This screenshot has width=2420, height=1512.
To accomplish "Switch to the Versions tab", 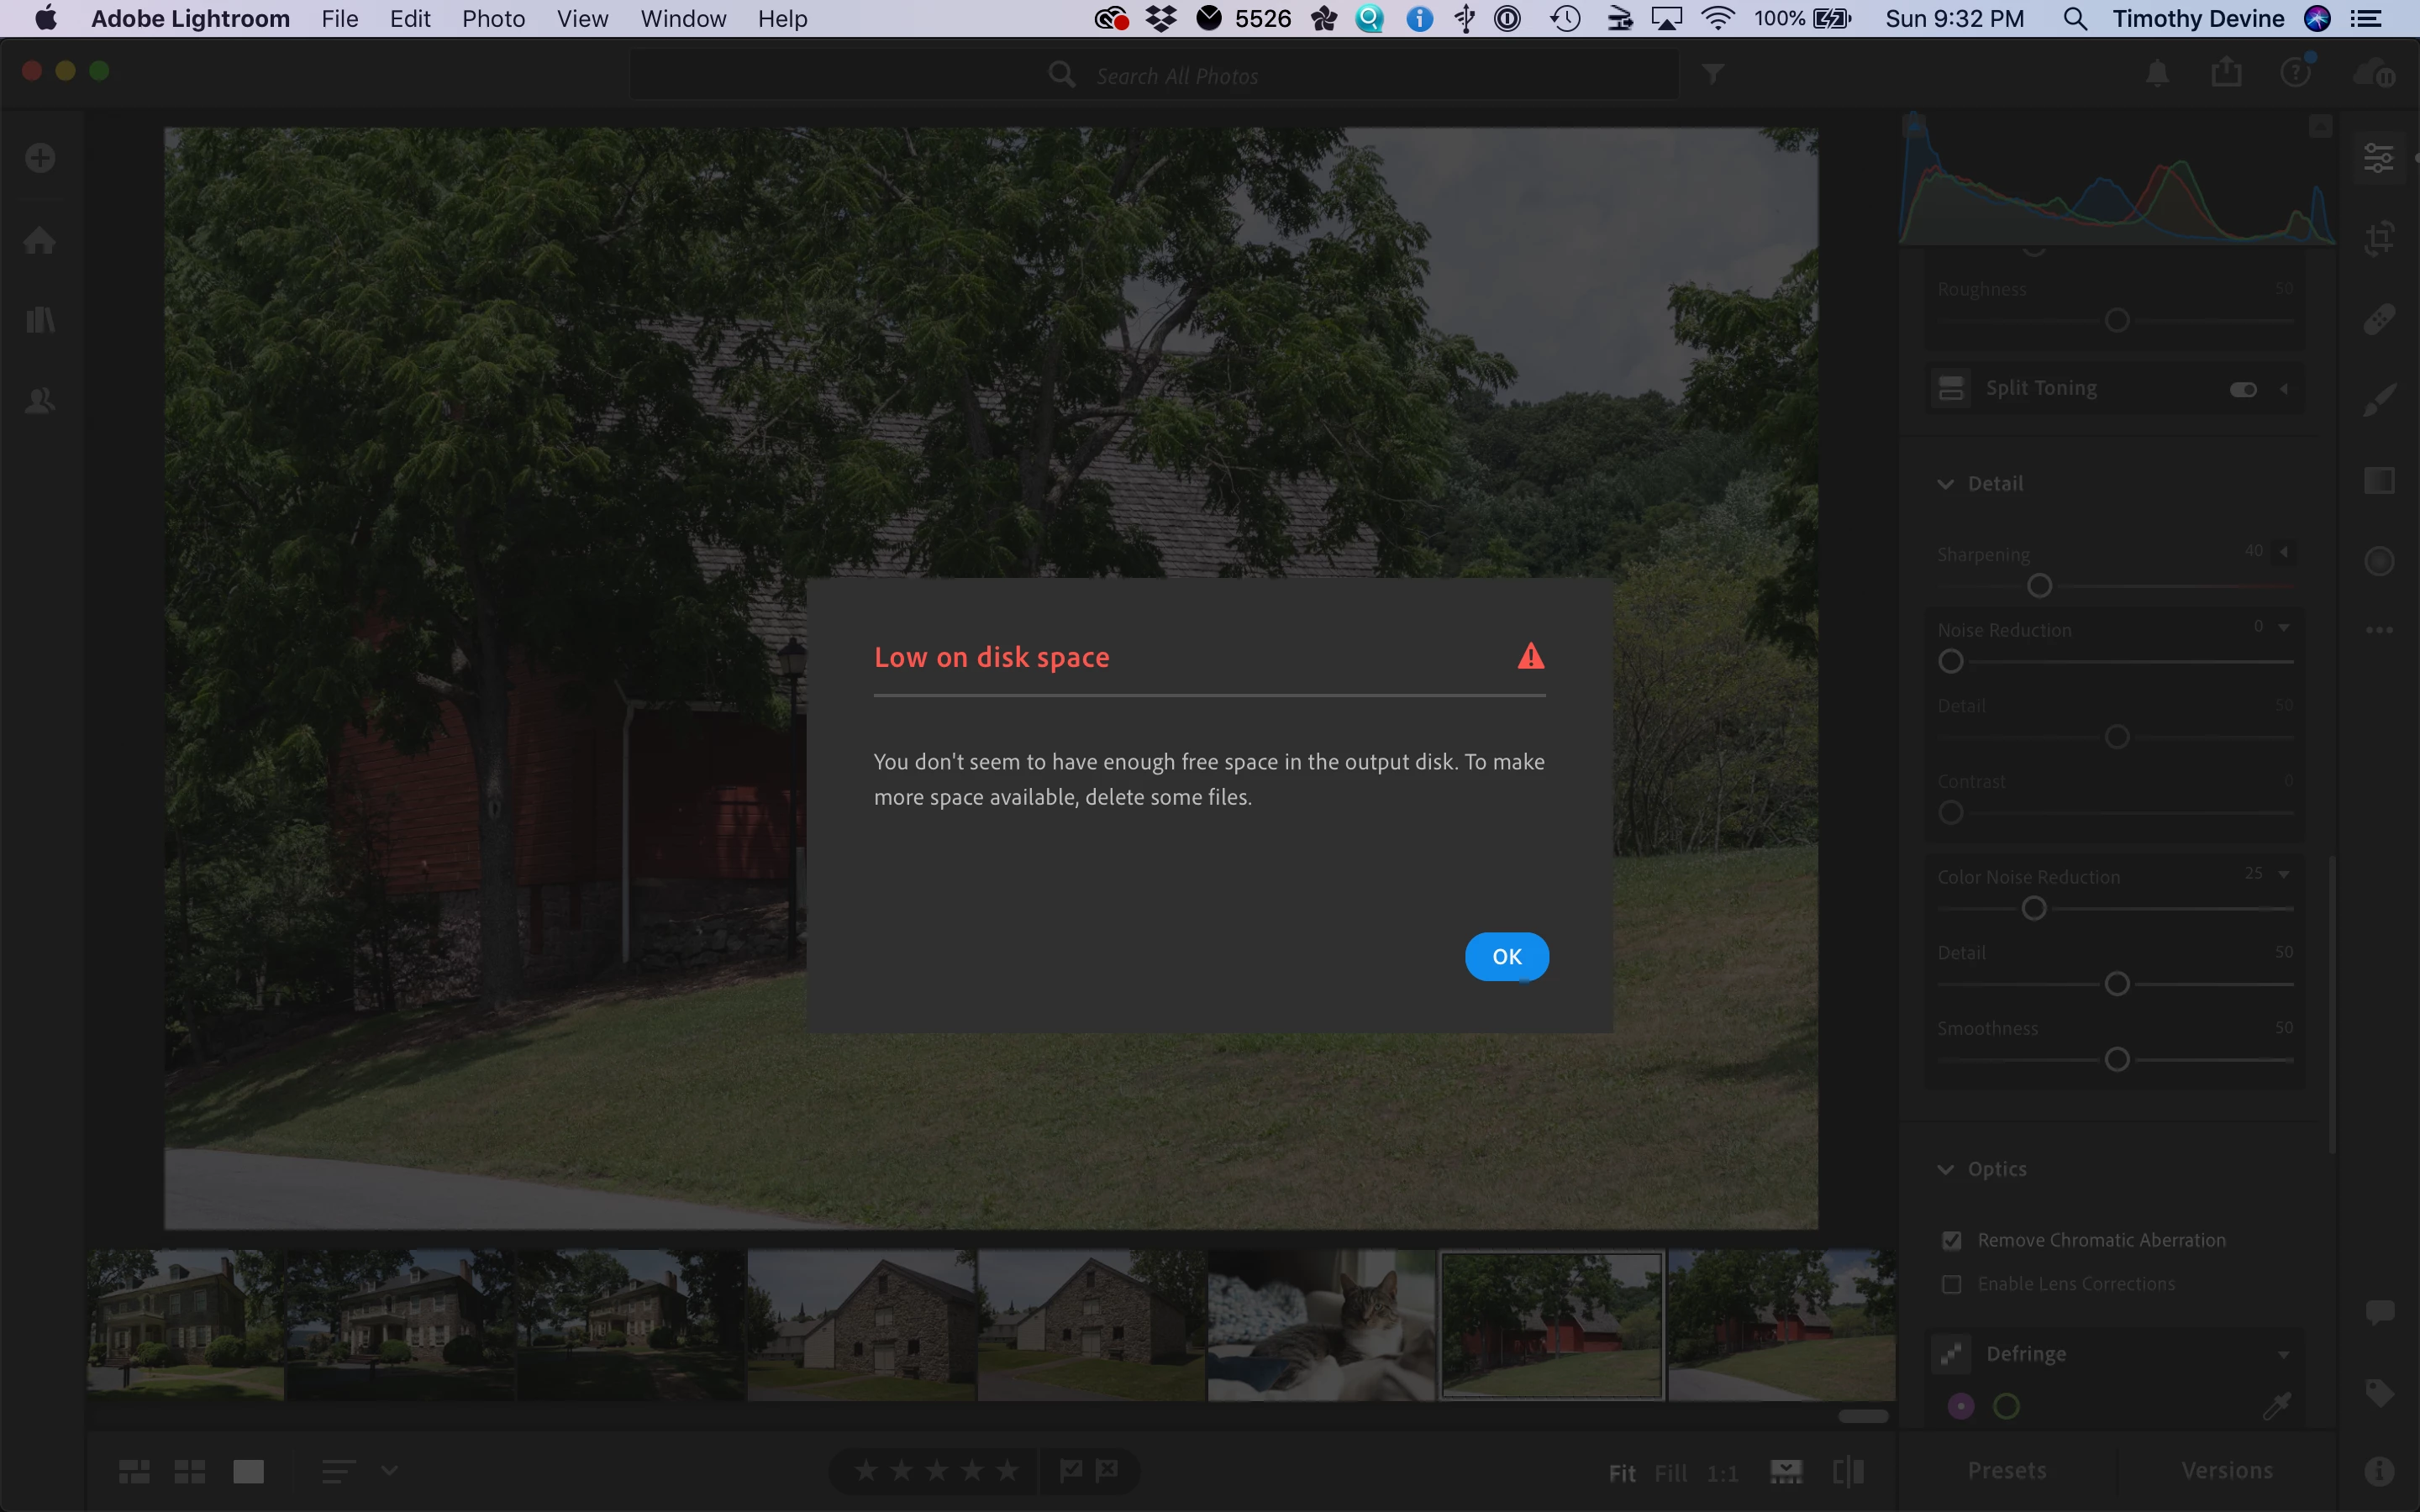I will (2227, 1470).
